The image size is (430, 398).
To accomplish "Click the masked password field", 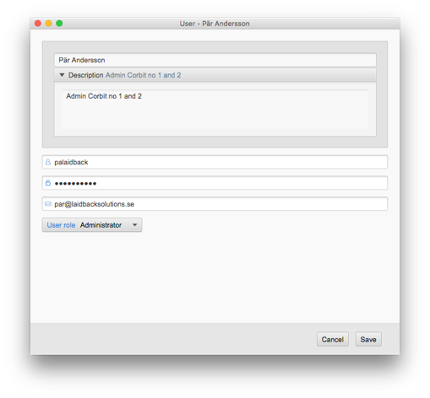I will pos(215,183).
